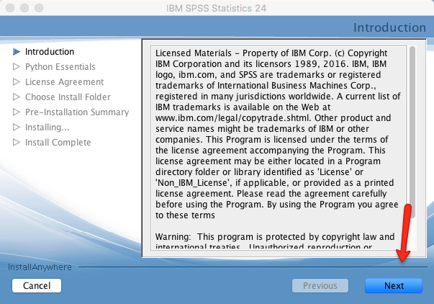Click the triangle icon beside Pre-Installation Summary
Image resolution: width=434 pixels, height=304 pixels.
(x=17, y=112)
